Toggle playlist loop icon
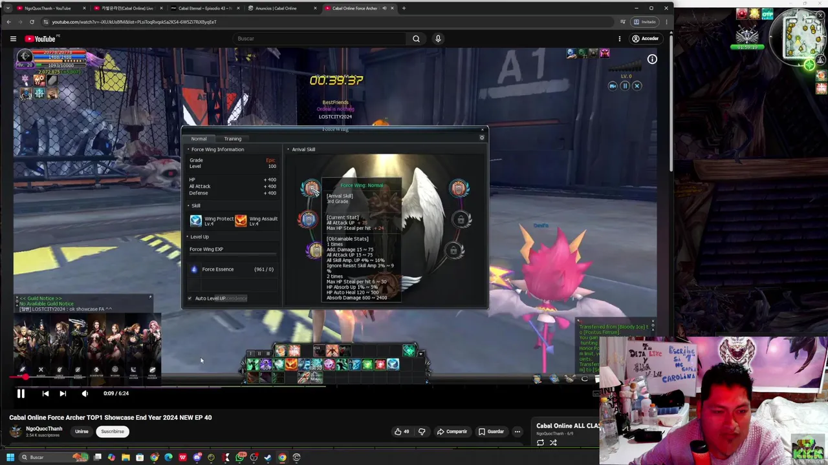Screen dimensions: 828x465 coord(540,443)
